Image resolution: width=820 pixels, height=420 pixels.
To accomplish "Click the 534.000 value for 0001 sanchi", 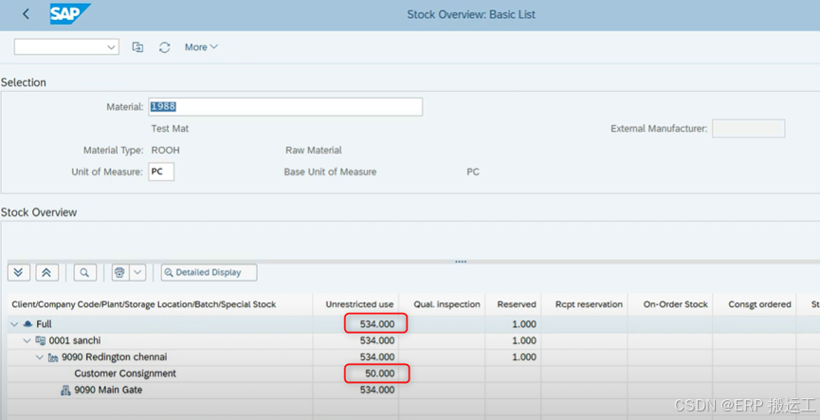I will point(377,340).
